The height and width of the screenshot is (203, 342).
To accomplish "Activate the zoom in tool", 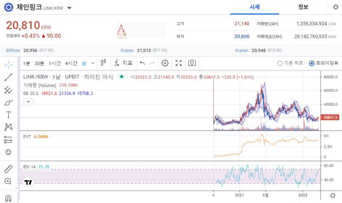I will coord(8,181).
